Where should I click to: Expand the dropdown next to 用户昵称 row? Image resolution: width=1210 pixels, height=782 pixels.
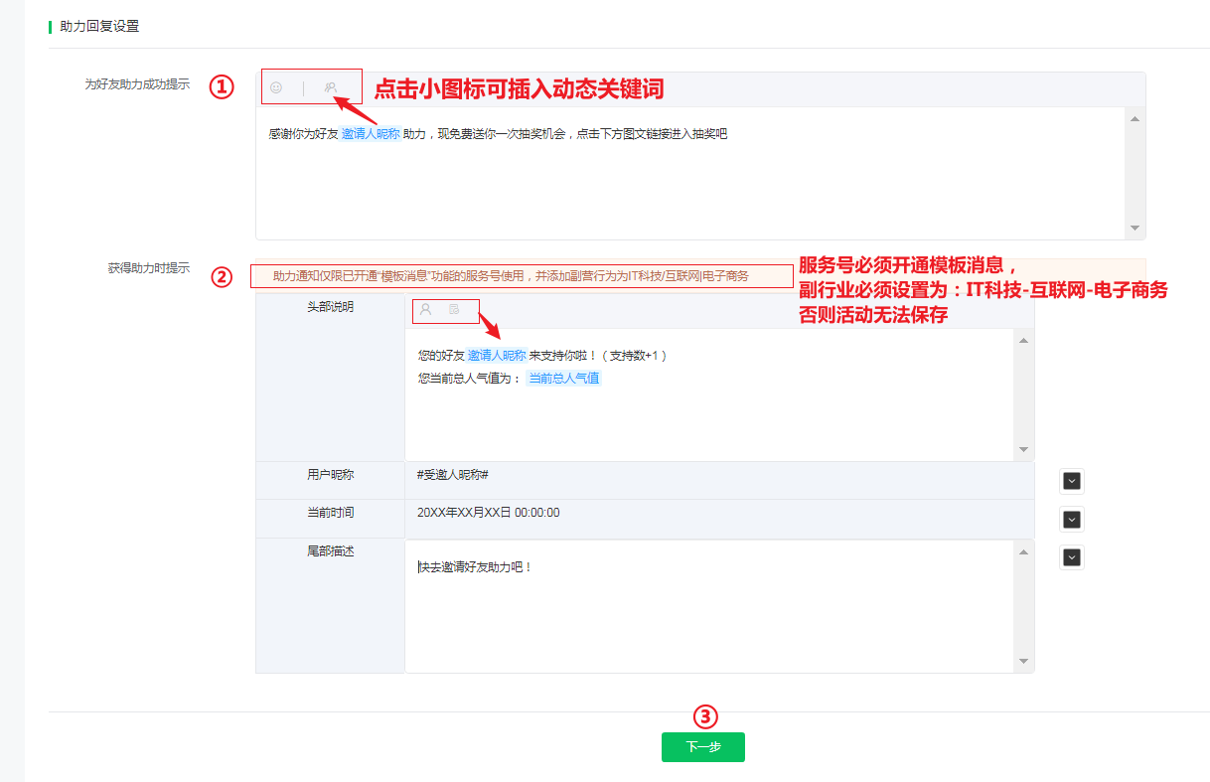pyautogui.click(x=1071, y=480)
